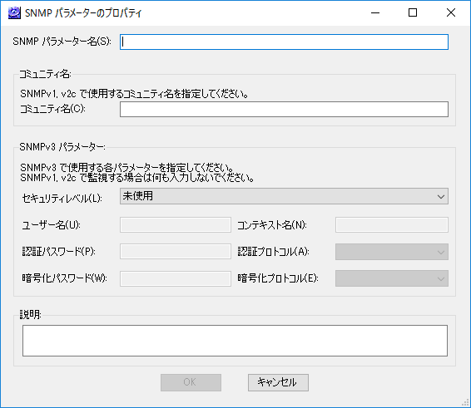Select the 暗号化パスワード(W) field
Screen dimensions: 471x408
pos(176,278)
